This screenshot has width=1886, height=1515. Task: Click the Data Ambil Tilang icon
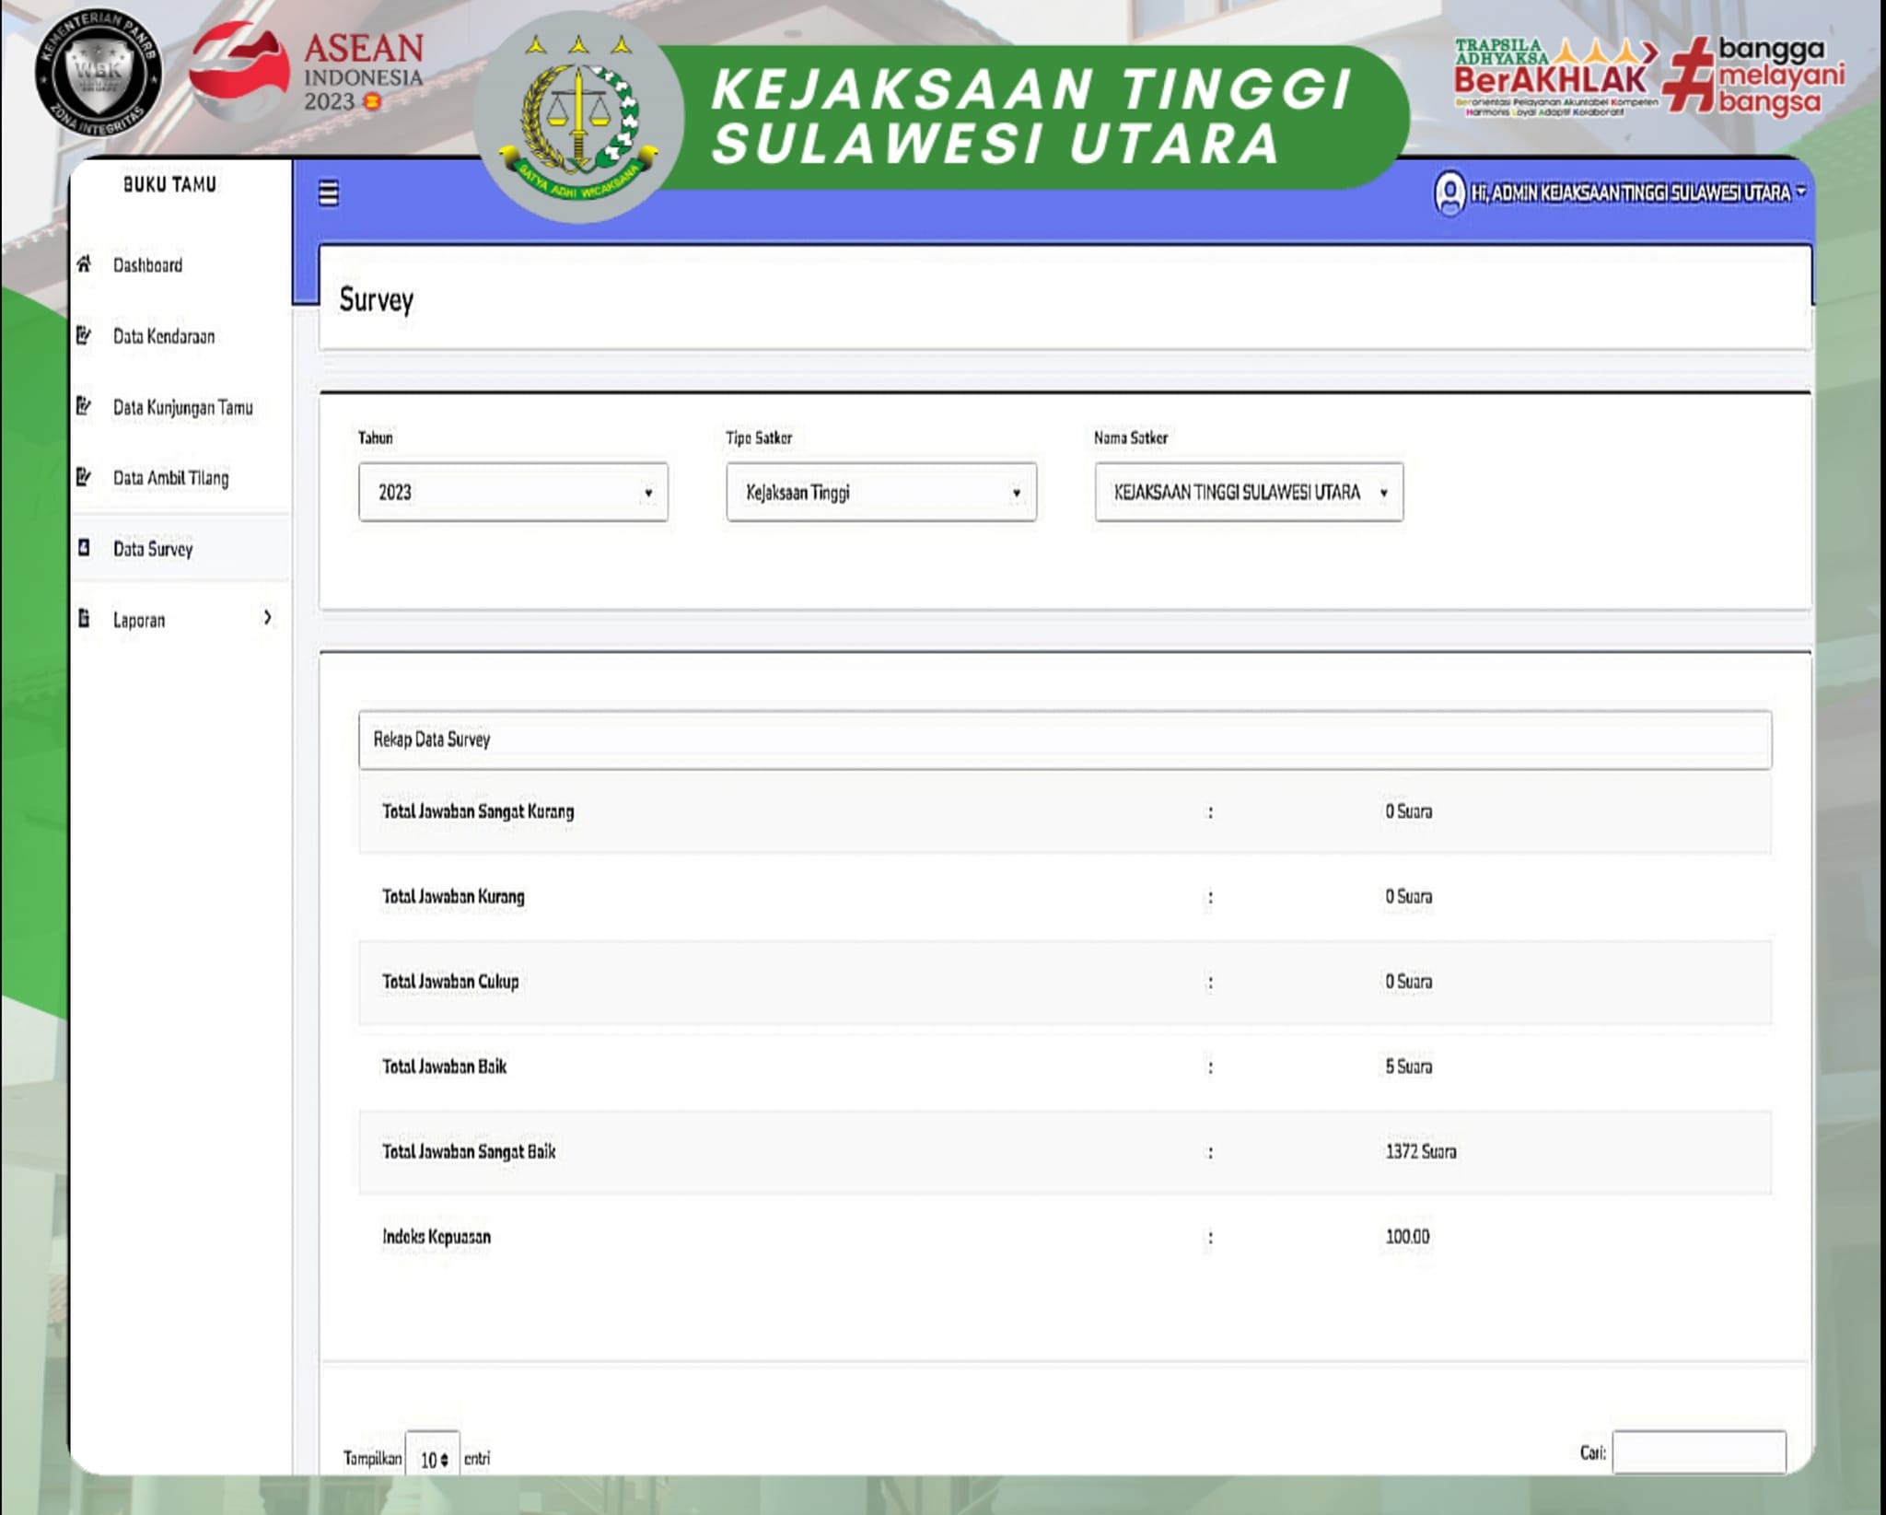click(x=84, y=477)
